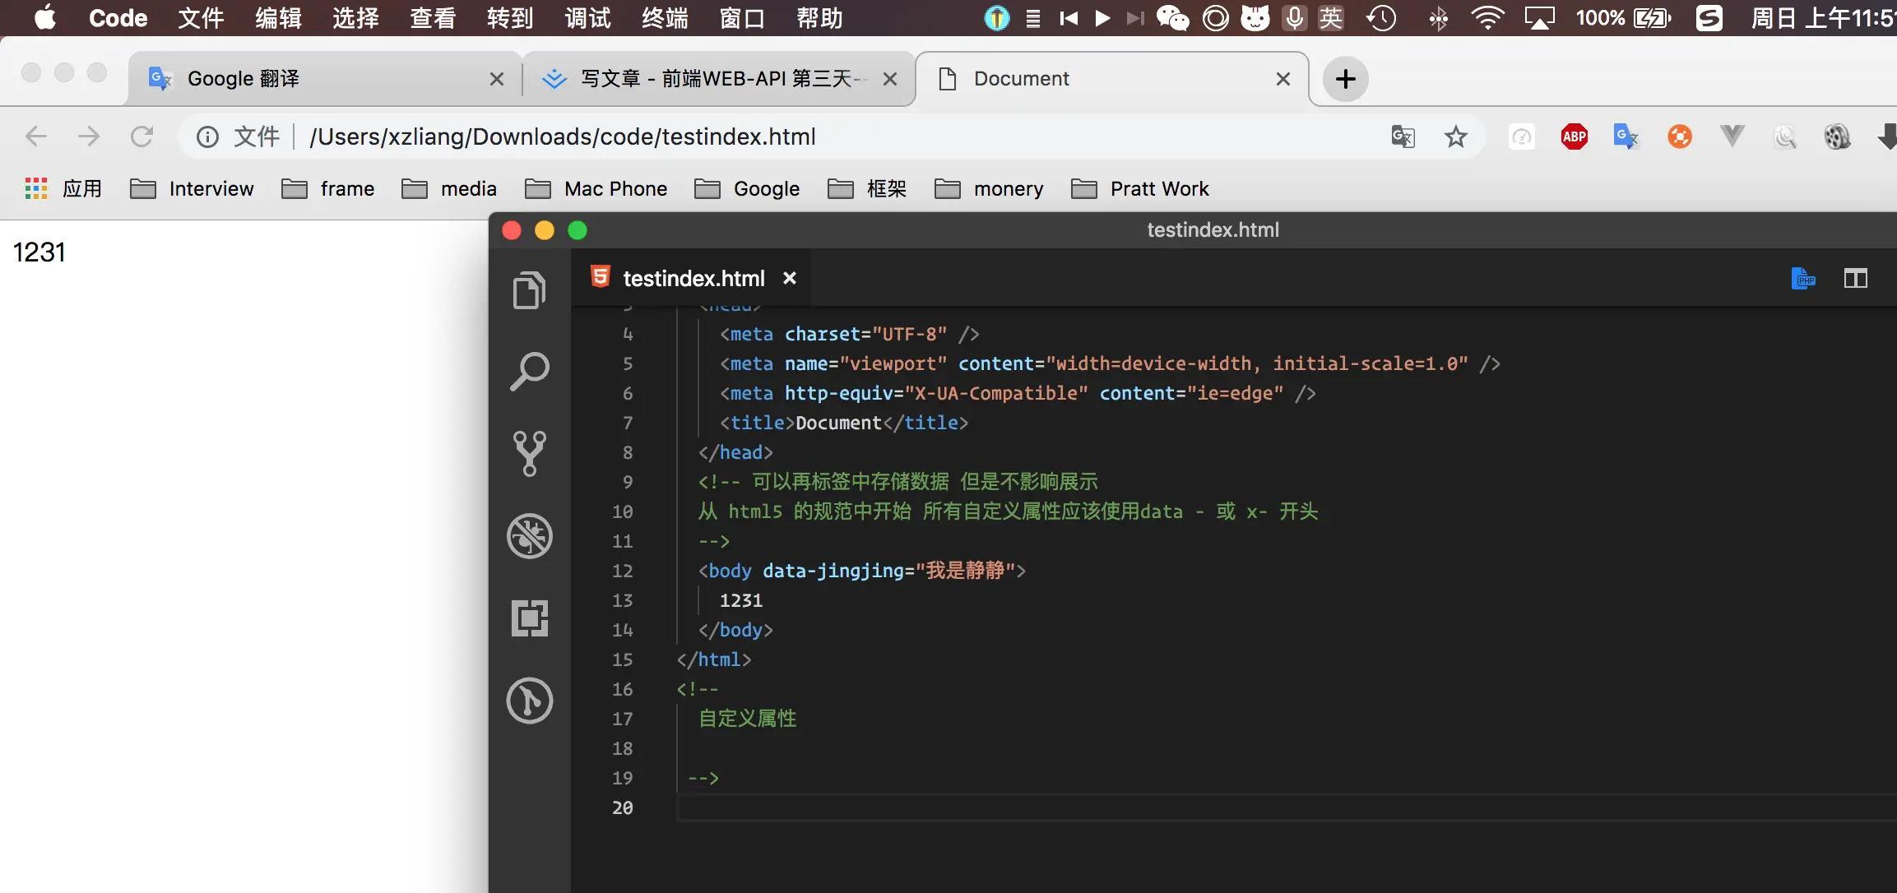
Task: Expand the Pratt Work bookmarks folder
Action: pos(1140,189)
